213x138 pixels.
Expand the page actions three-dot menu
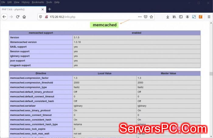(x=139, y=17)
